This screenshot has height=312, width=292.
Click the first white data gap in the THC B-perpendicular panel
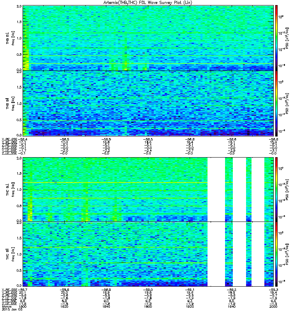click(x=216, y=190)
